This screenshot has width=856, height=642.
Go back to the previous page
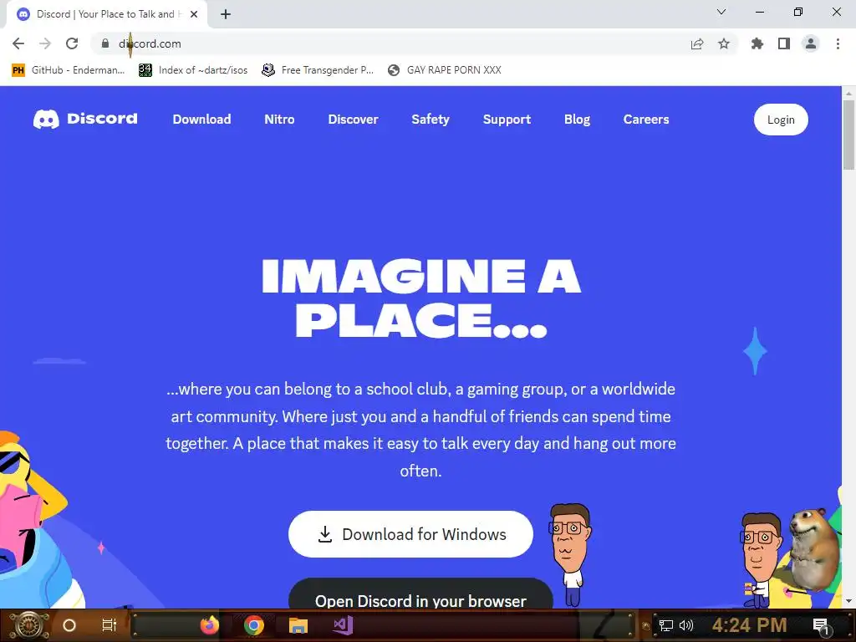click(x=18, y=43)
